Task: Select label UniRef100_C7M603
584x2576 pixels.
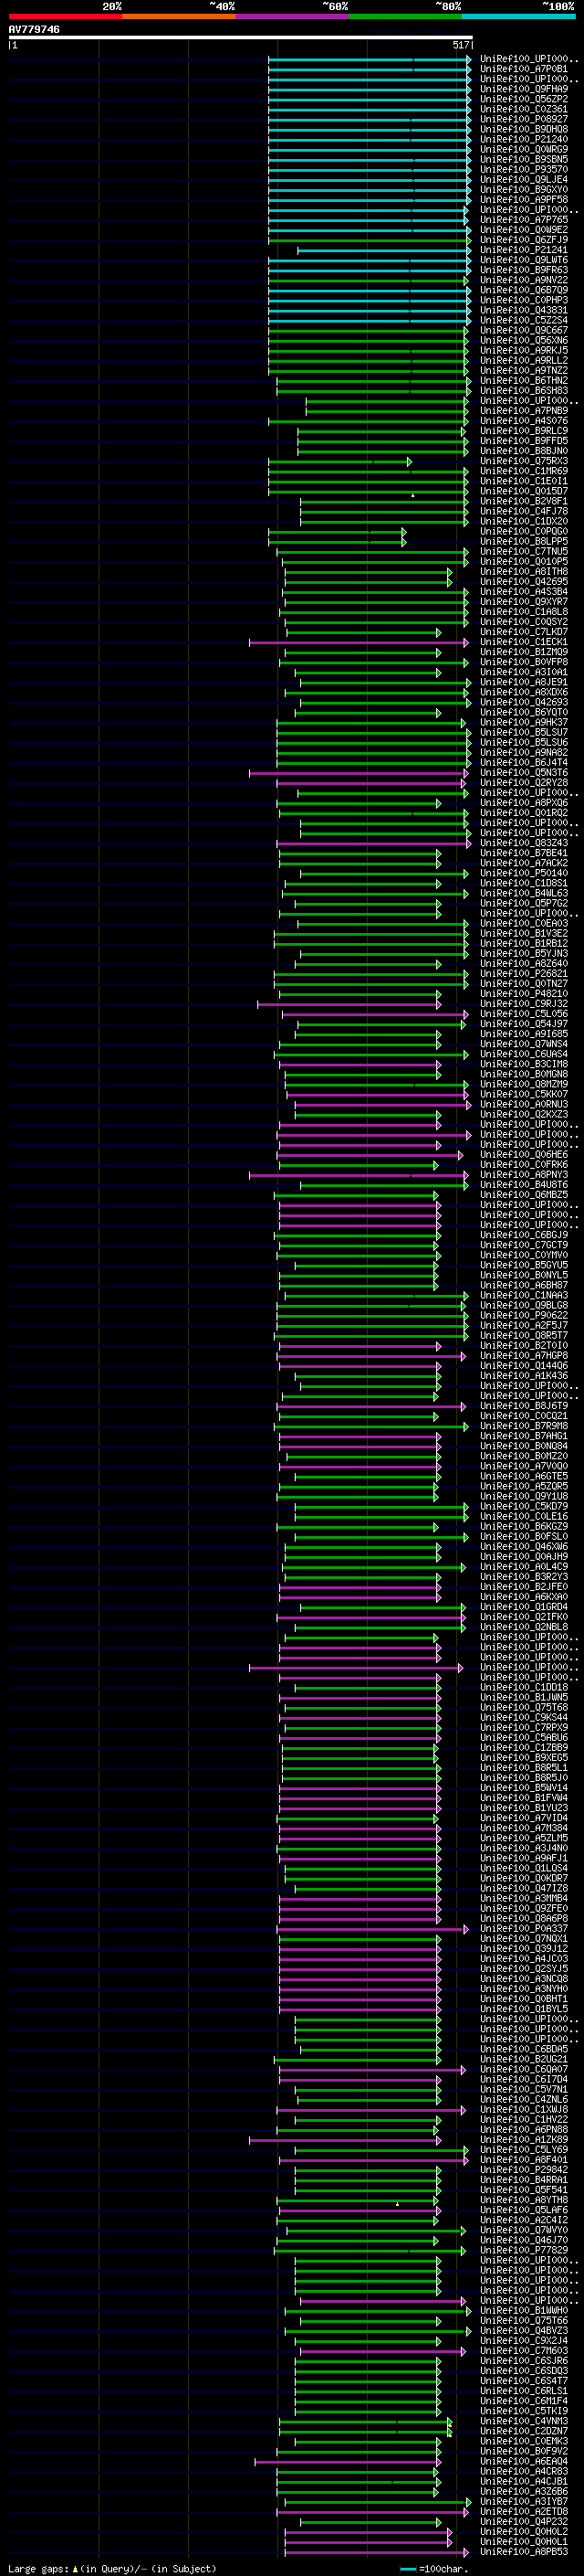Action: pos(523,2351)
